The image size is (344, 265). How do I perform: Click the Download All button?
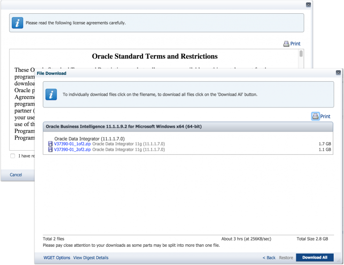[315, 258]
